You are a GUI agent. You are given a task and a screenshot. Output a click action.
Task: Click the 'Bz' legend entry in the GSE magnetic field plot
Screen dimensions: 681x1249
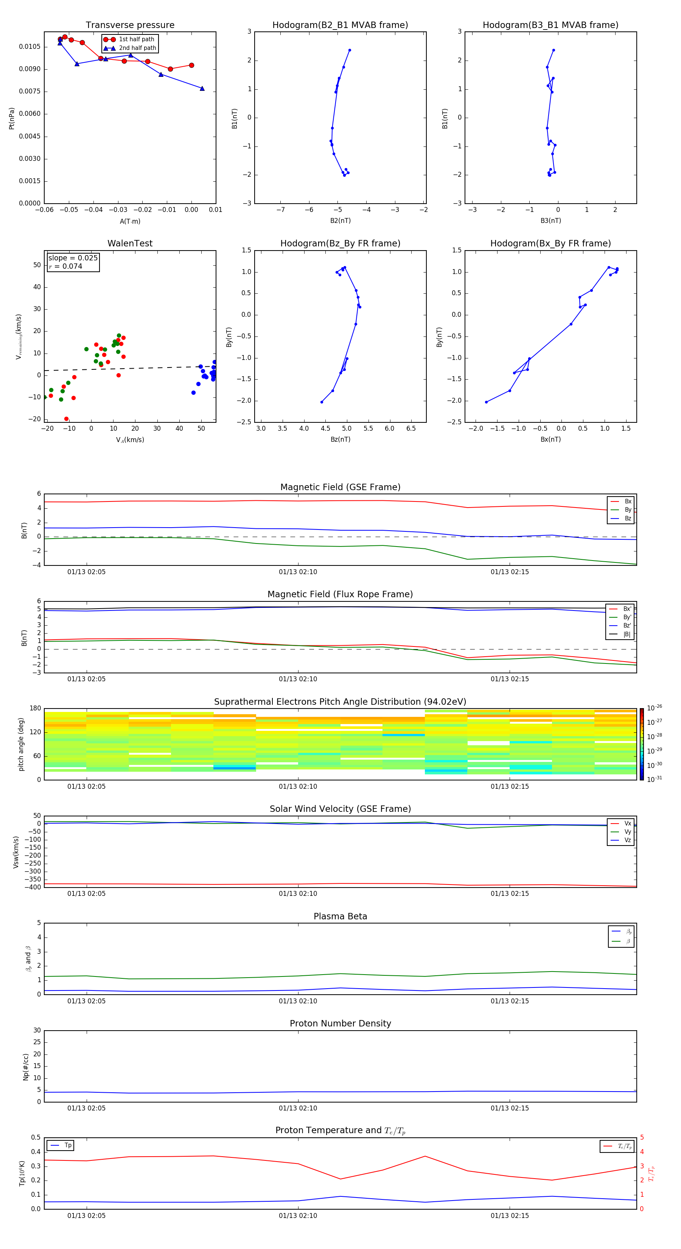click(621, 518)
